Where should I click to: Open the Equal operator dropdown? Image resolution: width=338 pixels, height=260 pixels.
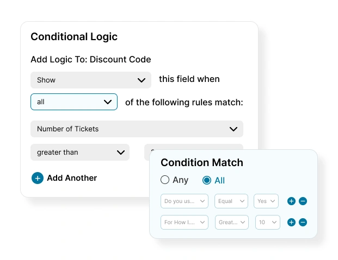pyautogui.click(x=231, y=201)
